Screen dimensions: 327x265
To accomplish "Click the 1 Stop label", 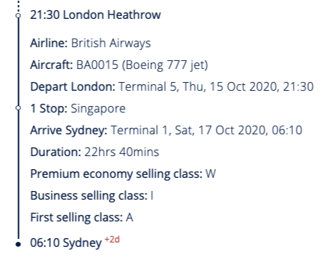I will click(x=49, y=108).
